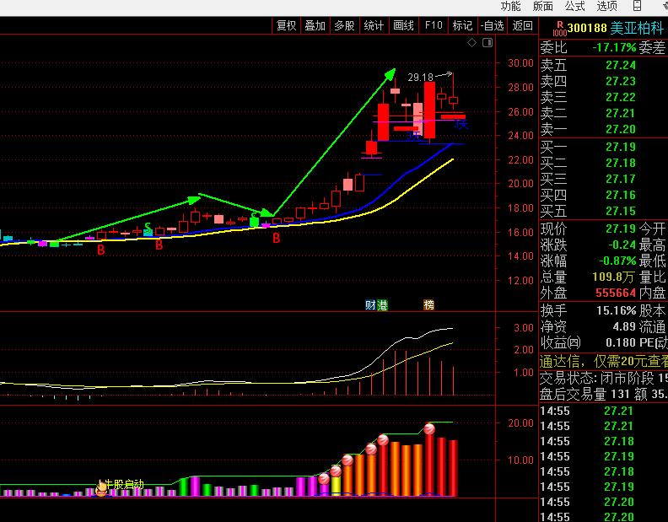This screenshot has width=668, height=522.
Task: Open the 功能 menu
Action: [x=510, y=7]
